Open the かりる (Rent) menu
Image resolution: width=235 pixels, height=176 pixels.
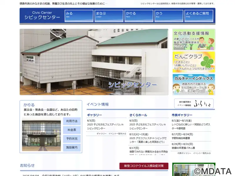click(x=139, y=16)
